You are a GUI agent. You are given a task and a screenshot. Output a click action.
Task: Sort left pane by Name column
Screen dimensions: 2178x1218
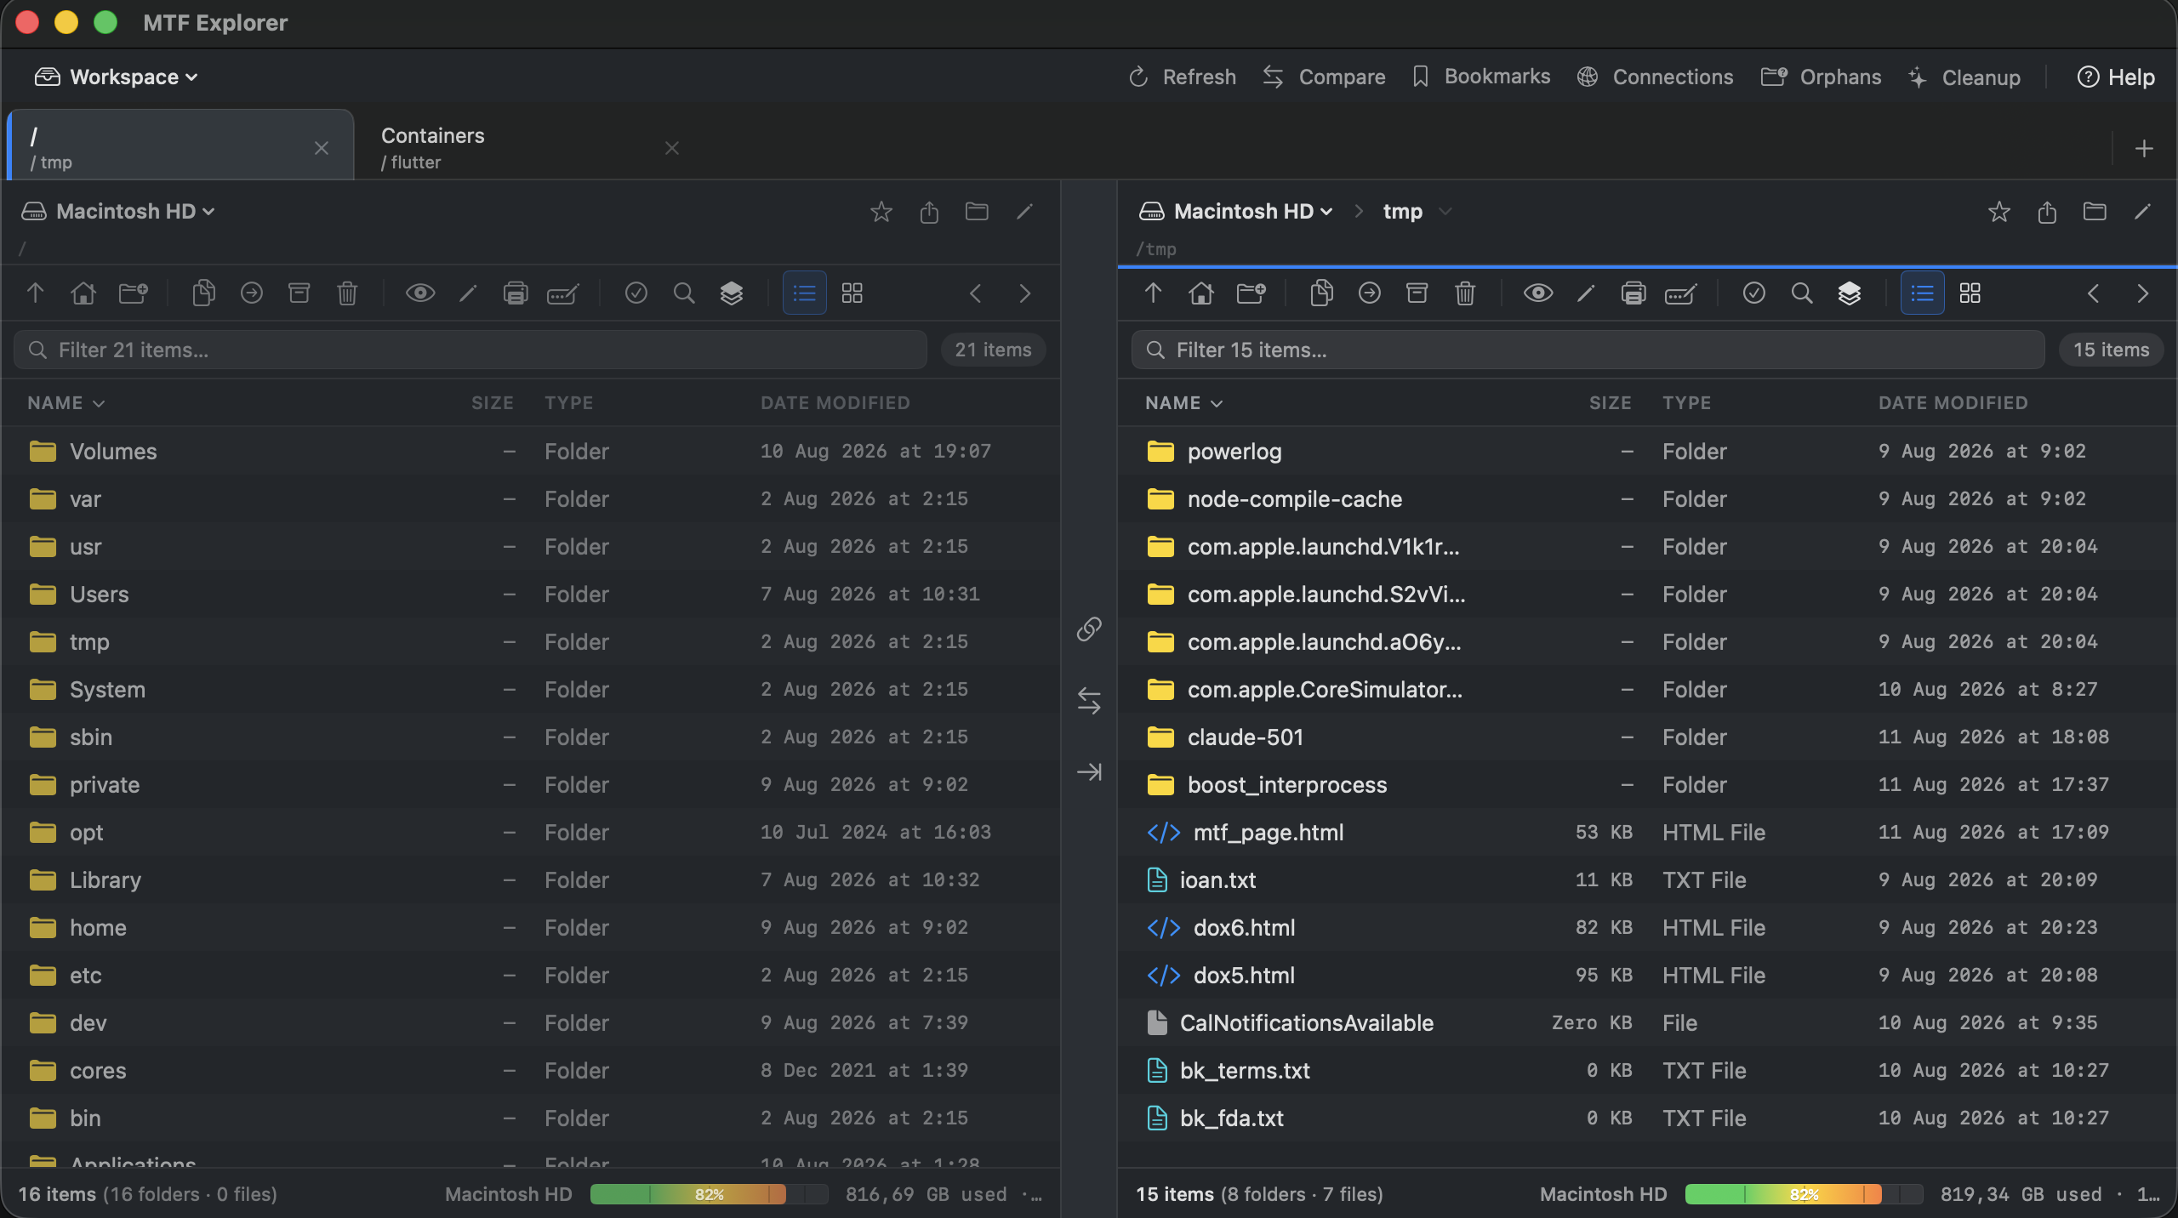click(x=66, y=403)
